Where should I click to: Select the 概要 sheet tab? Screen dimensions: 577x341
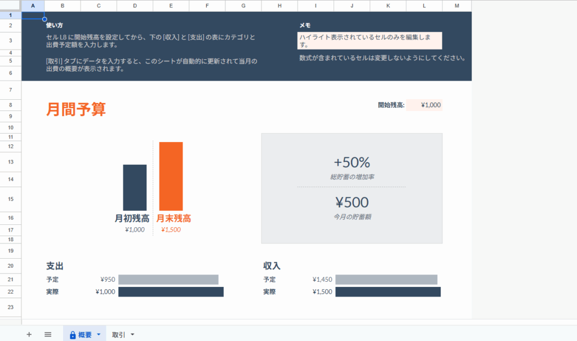85,335
